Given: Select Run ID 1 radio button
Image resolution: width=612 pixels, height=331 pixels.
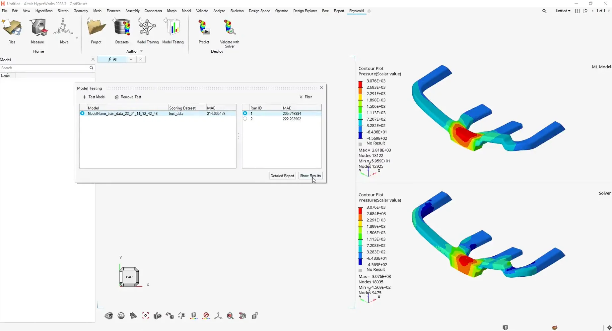Looking at the screenshot, I should click(x=245, y=113).
